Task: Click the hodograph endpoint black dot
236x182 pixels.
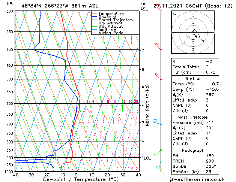Action: pos(203,41)
